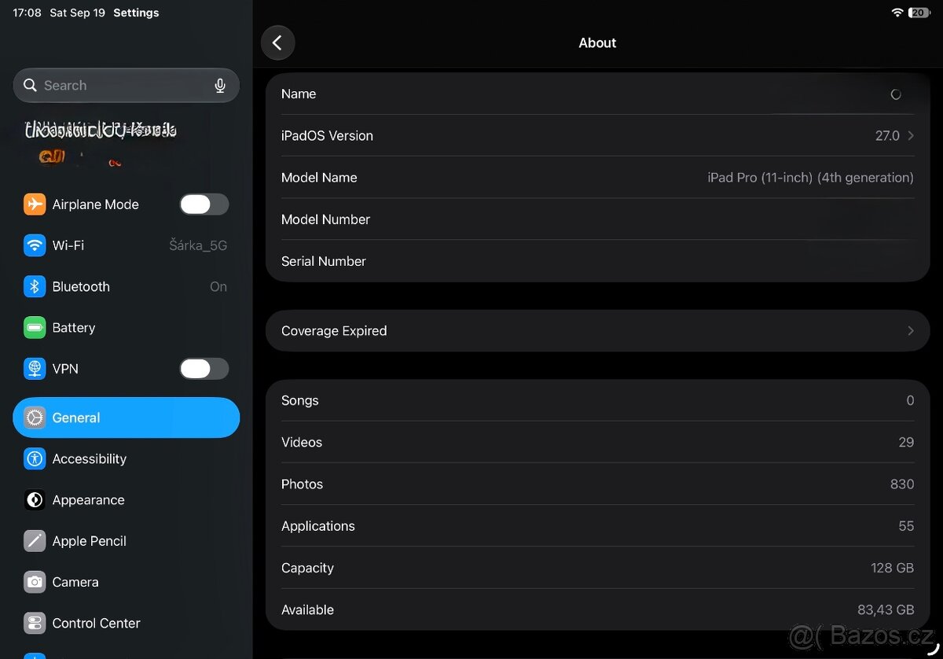Tap the version value '27.0'

[887, 136]
